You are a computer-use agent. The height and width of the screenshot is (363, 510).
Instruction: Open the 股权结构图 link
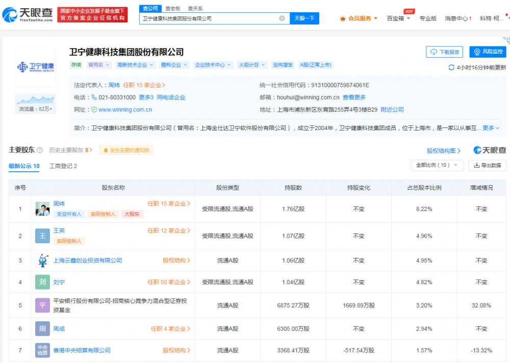coord(444,150)
